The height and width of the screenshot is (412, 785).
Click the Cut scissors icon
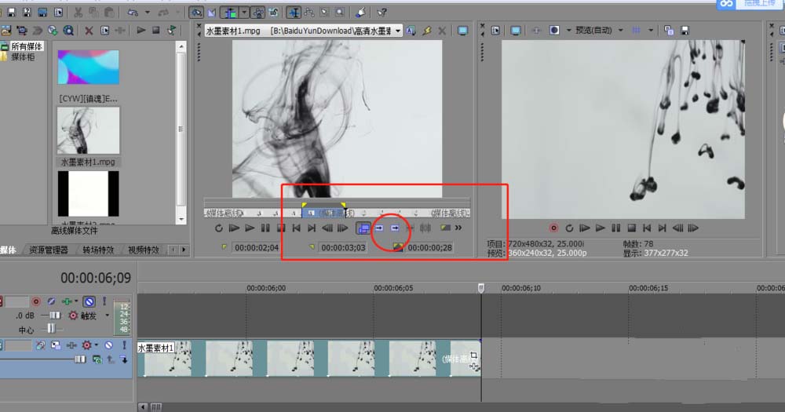[x=78, y=12]
